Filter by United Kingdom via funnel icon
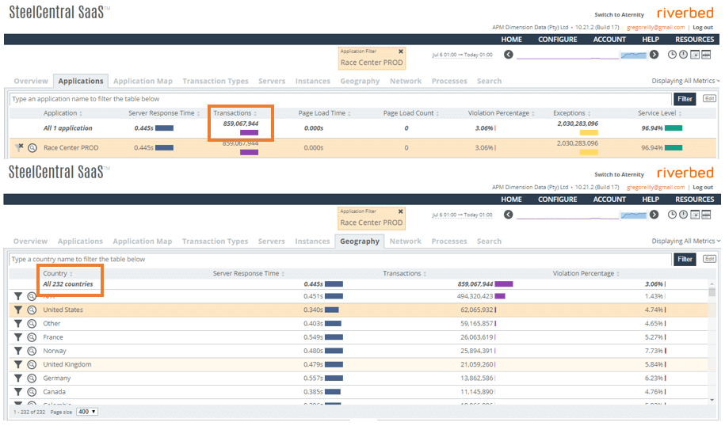The width and height of the screenshot is (725, 426). [x=18, y=364]
